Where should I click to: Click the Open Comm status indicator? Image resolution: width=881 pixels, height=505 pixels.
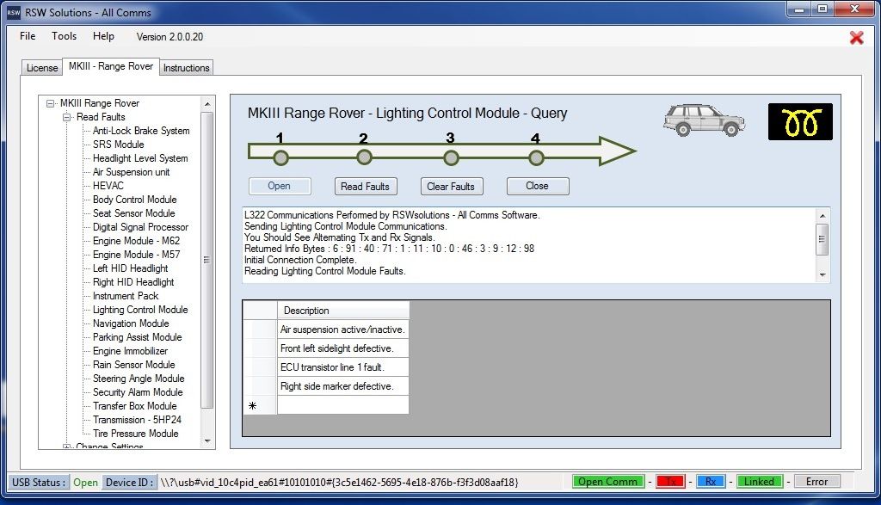[x=607, y=482]
